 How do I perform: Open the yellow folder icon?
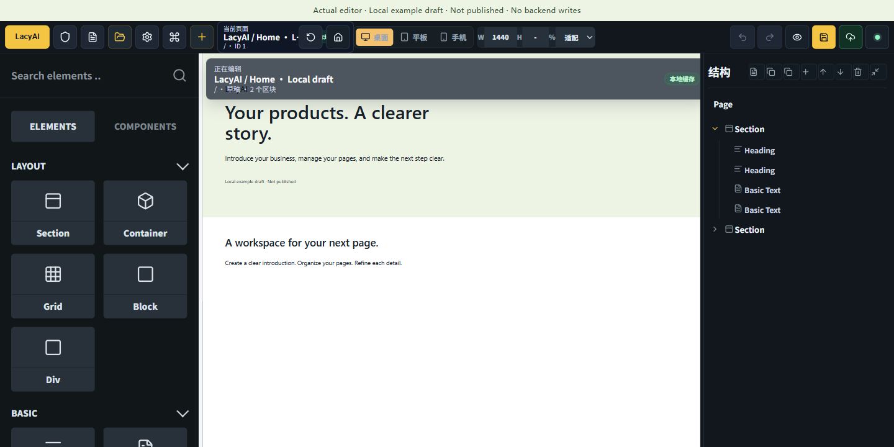pyautogui.click(x=120, y=37)
